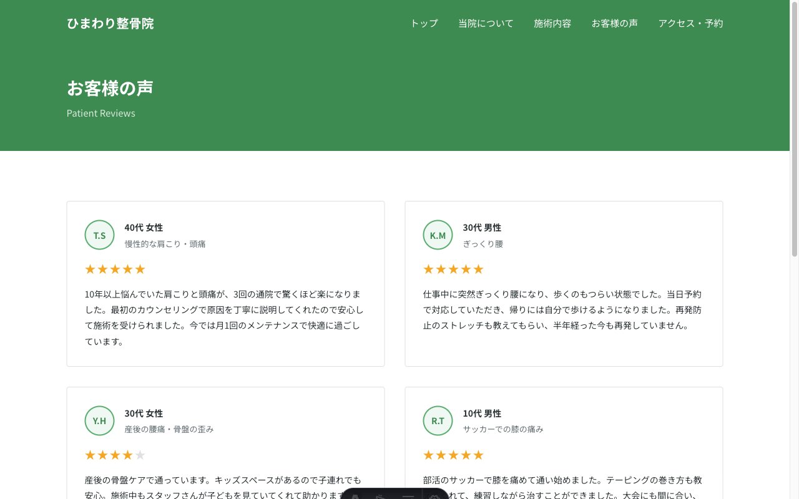Click the fifth star of T.S's review

[x=140, y=269]
